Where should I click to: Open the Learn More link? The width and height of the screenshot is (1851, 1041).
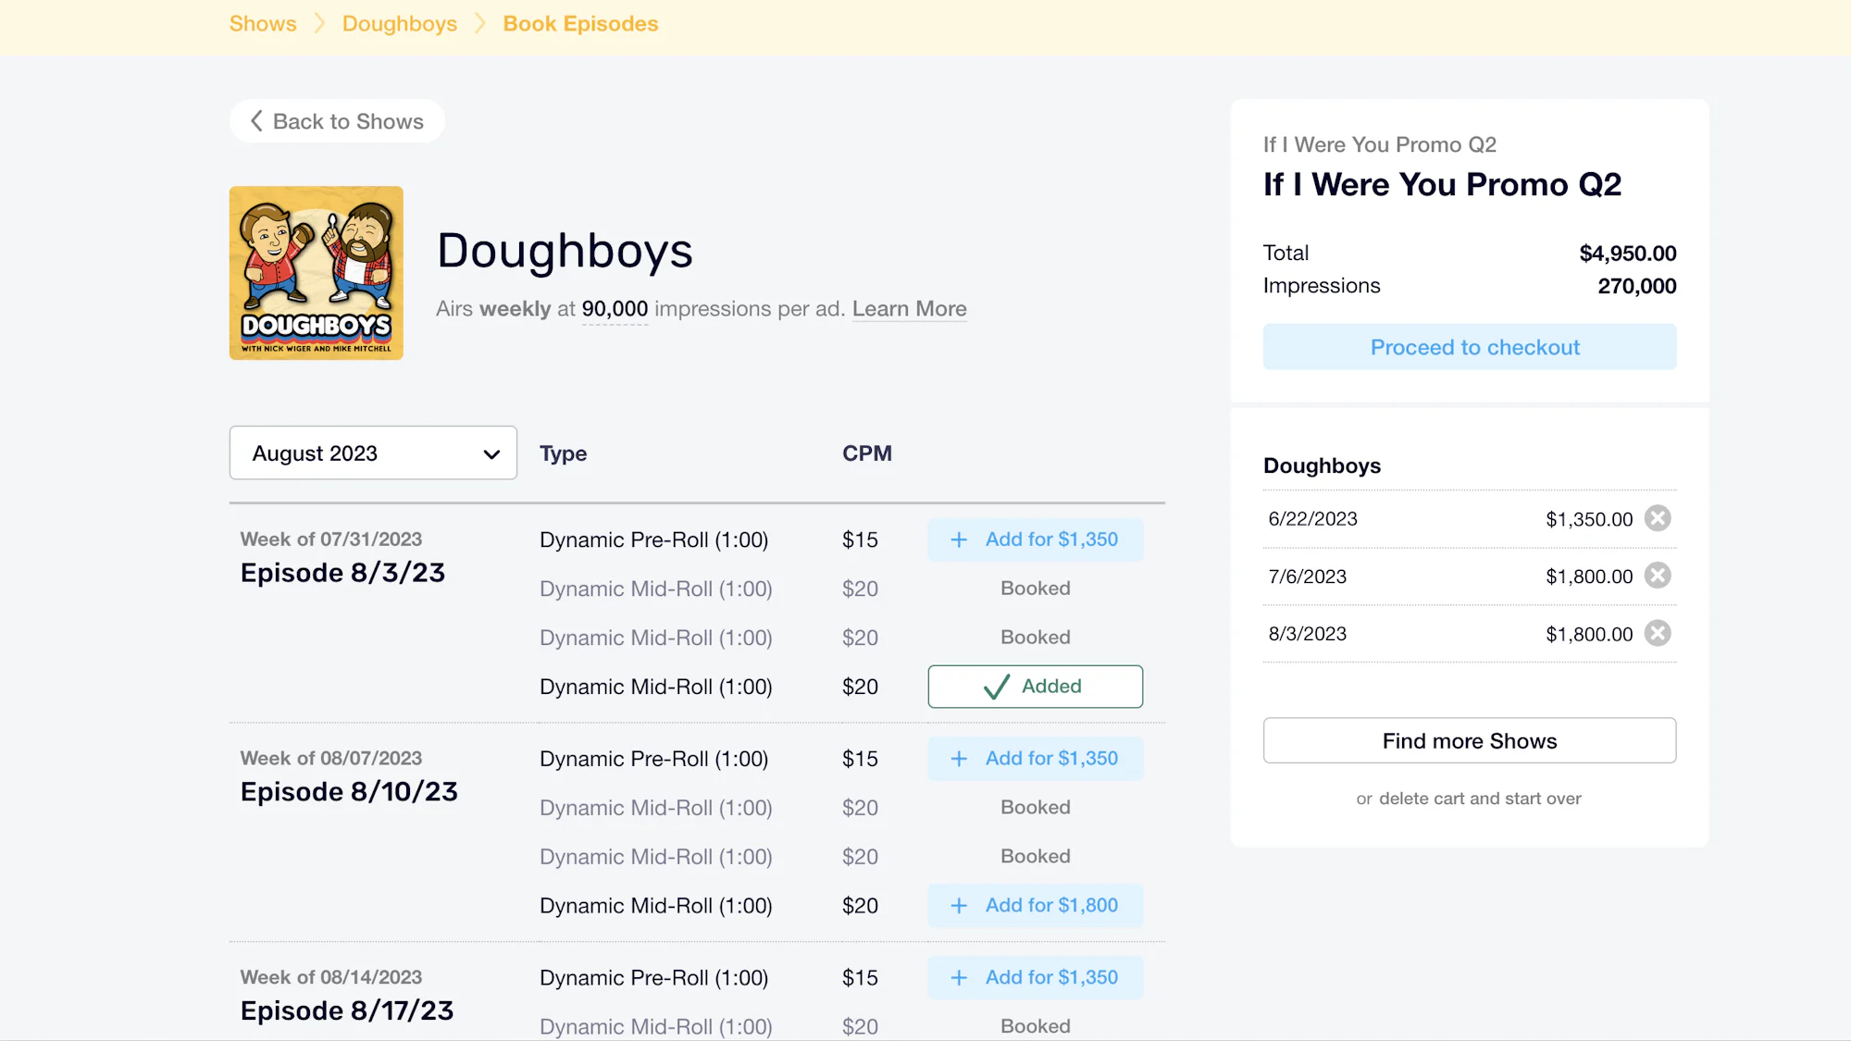coord(909,309)
